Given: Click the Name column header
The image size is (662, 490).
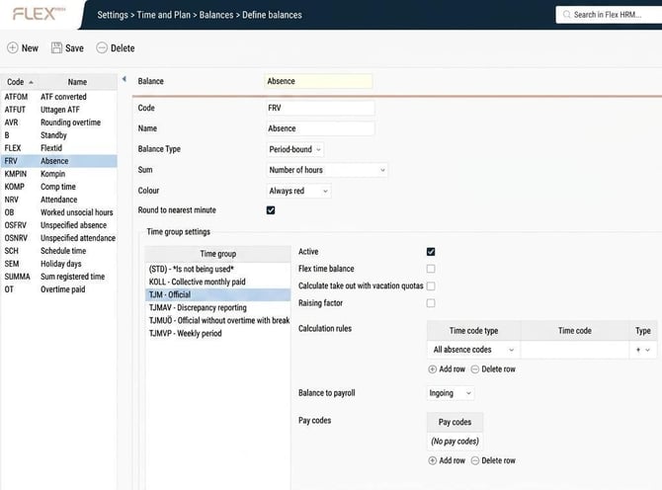Looking at the screenshot, I should pyautogui.click(x=77, y=82).
